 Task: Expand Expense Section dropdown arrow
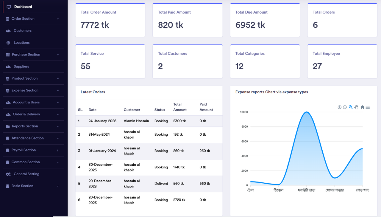58,91
